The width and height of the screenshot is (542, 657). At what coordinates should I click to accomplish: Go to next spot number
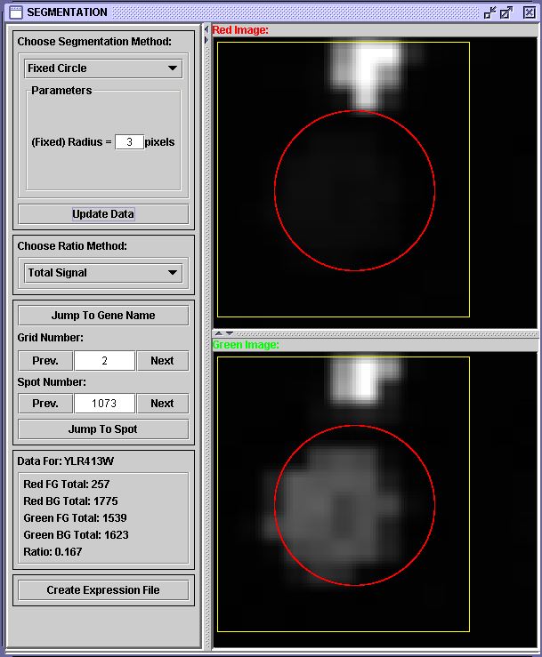point(162,404)
